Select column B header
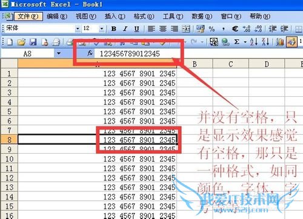This screenshot has width=303, height=219. 195,64
